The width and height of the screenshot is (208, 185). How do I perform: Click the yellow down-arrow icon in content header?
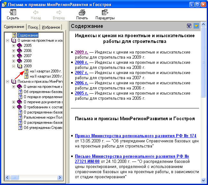196,26
